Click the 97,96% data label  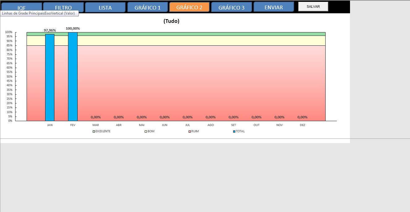click(x=50, y=30)
